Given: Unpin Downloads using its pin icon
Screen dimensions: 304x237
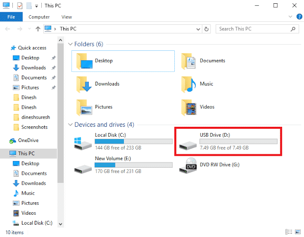Looking at the screenshot, I should coord(54,67).
